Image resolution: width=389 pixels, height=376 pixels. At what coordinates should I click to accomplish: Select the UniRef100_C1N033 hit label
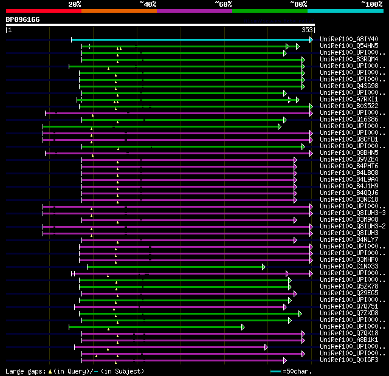(349, 267)
